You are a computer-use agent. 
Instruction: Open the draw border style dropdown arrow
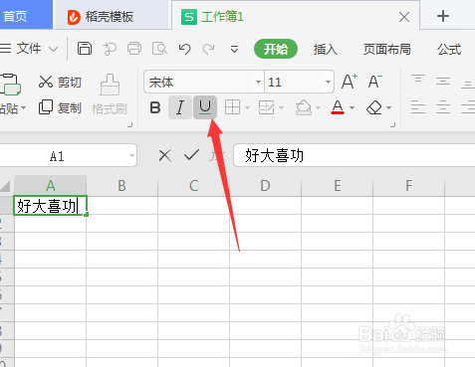pos(282,107)
